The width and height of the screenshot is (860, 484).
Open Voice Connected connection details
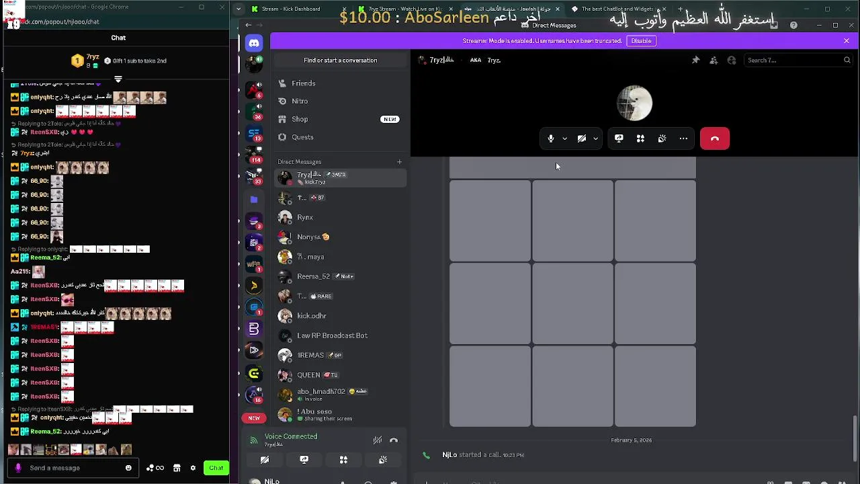pos(291,436)
